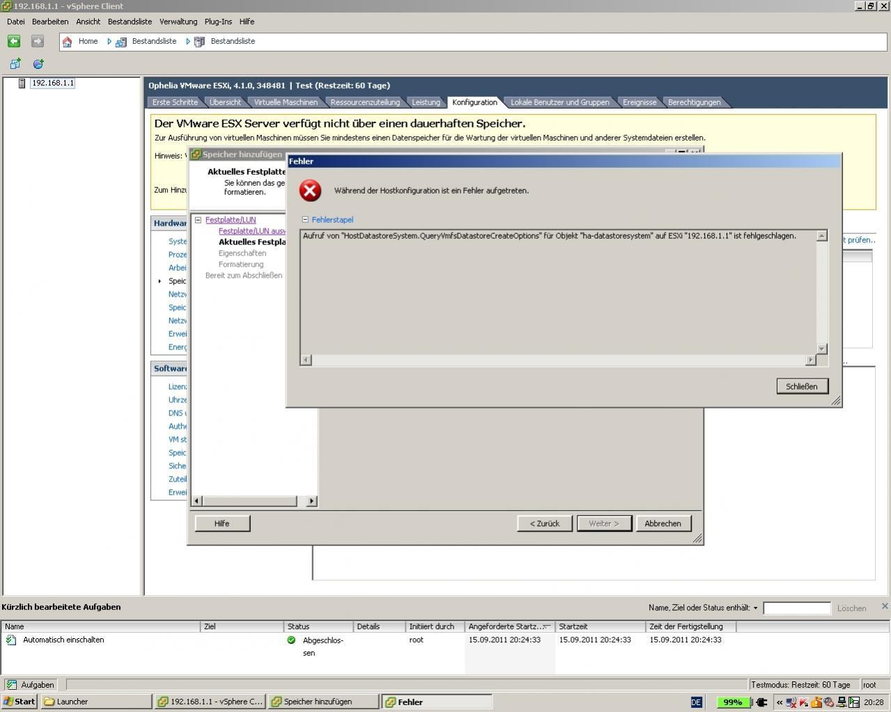Screen dimensions: 891x712
Task: Click the Fehlerstapel link
Action: (x=332, y=220)
